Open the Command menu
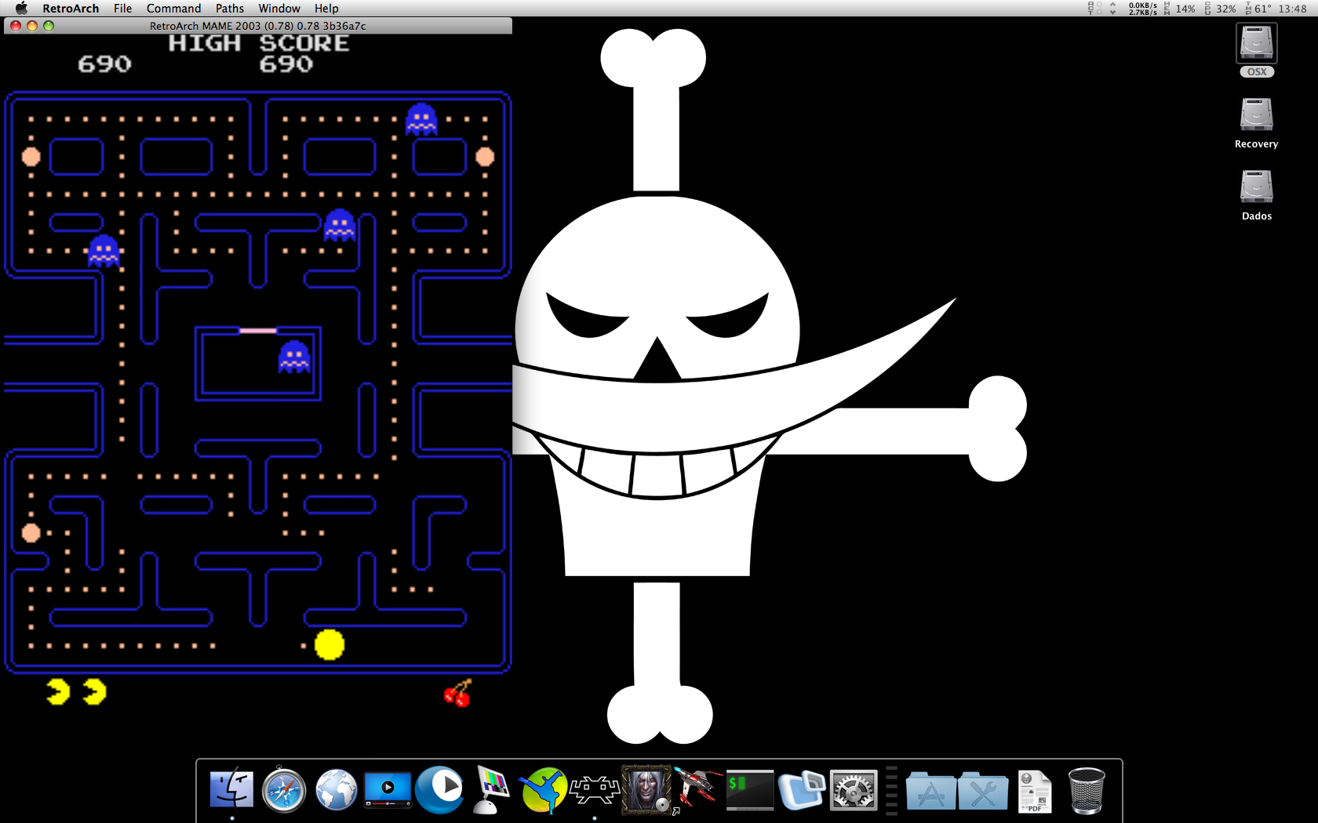This screenshot has height=823, width=1318. point(173,8)
